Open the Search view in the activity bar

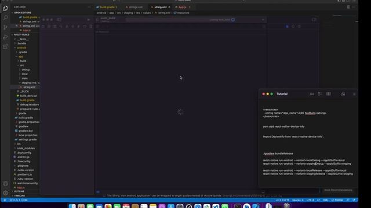point(5,18)
